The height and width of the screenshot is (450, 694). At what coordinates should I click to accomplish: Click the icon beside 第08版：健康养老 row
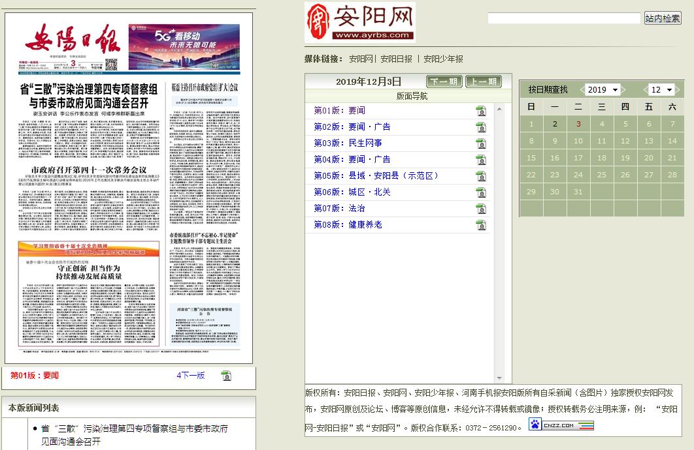pos(481,225)
